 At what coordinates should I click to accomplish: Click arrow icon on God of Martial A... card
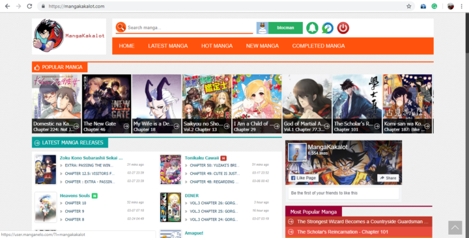326,126
